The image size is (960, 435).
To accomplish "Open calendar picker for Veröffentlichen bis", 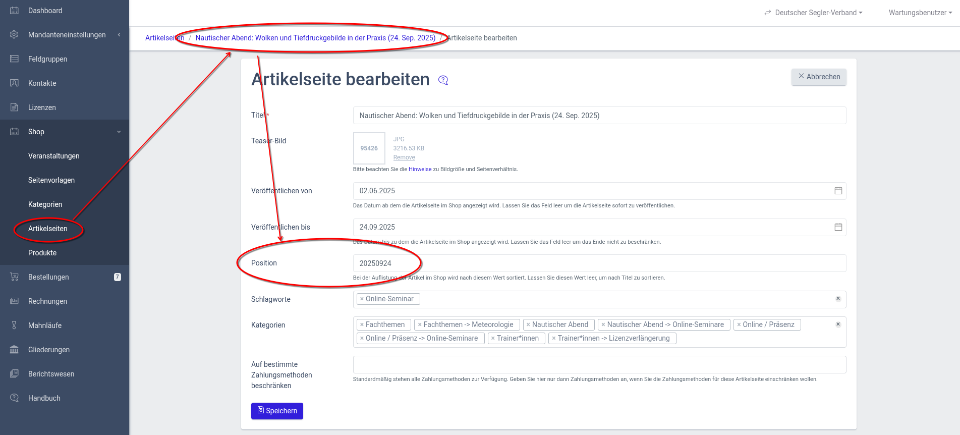I will [838, 227].
